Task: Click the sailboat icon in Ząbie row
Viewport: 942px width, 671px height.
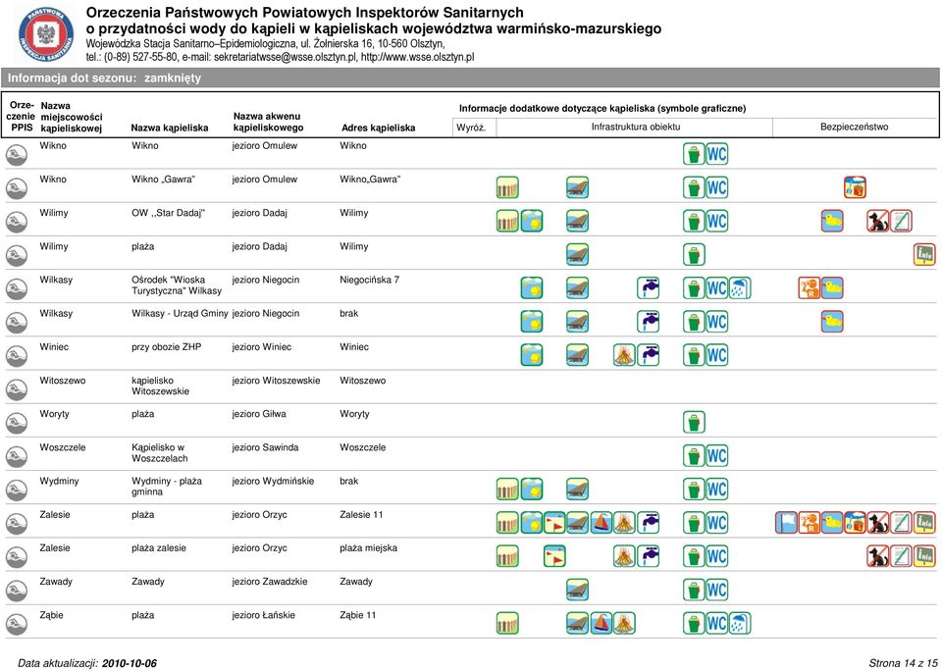Action: [x=602, y=624]
